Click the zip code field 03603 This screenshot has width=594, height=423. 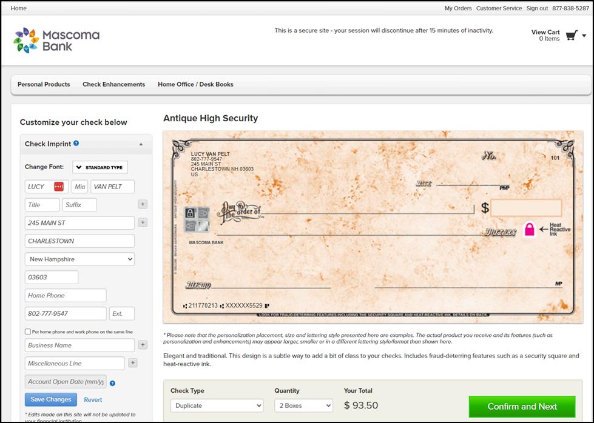(x=52, y=278)
